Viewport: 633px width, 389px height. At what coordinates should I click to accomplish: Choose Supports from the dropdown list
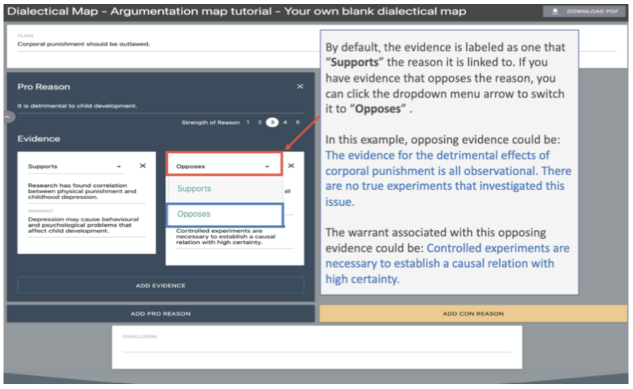(194, 189)
